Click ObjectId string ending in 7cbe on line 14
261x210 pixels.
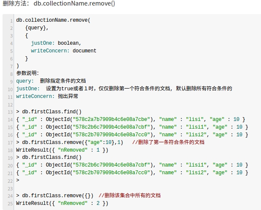click(x=111, y=119)
